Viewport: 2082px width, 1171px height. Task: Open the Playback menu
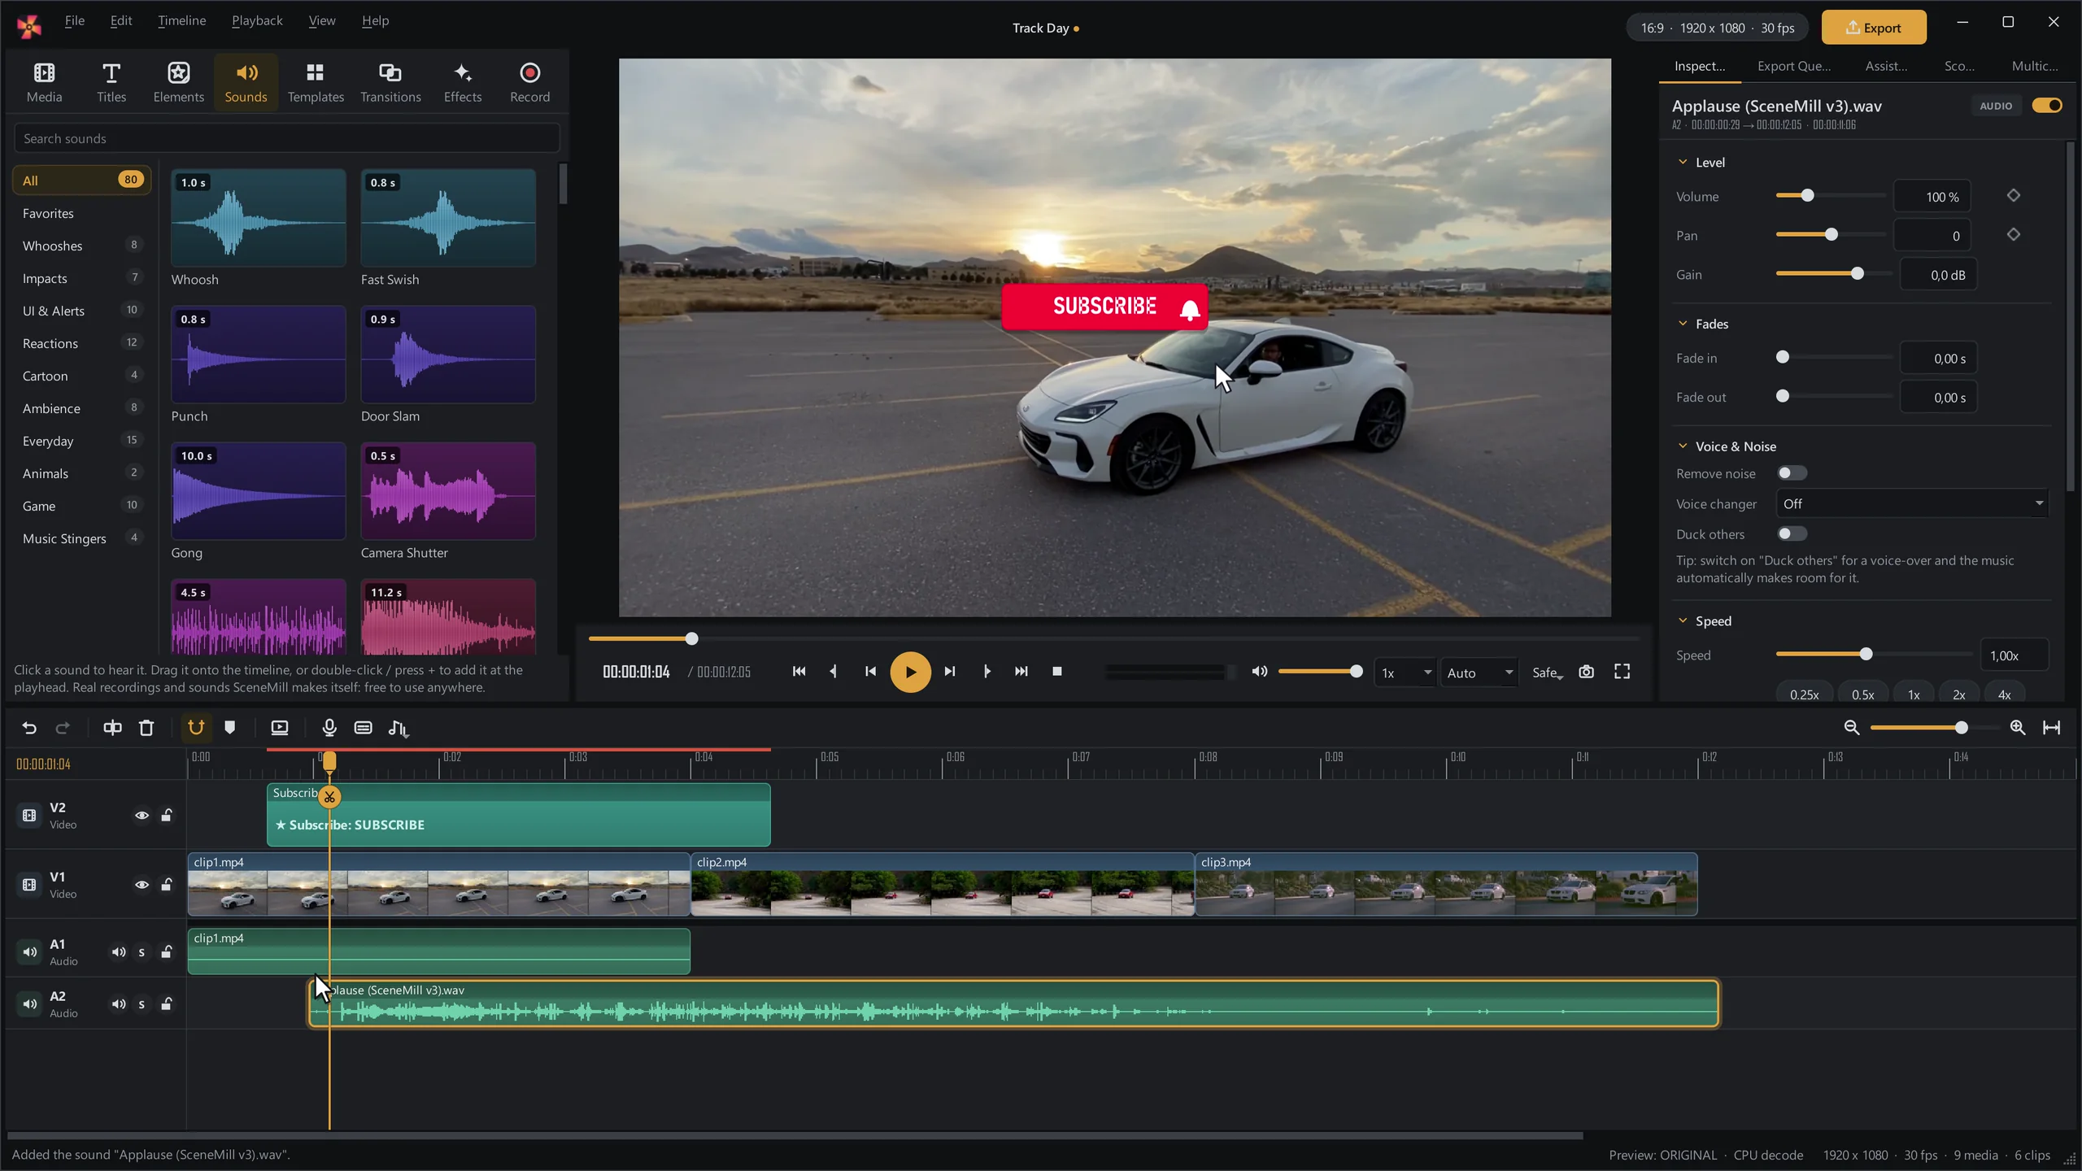257,20
